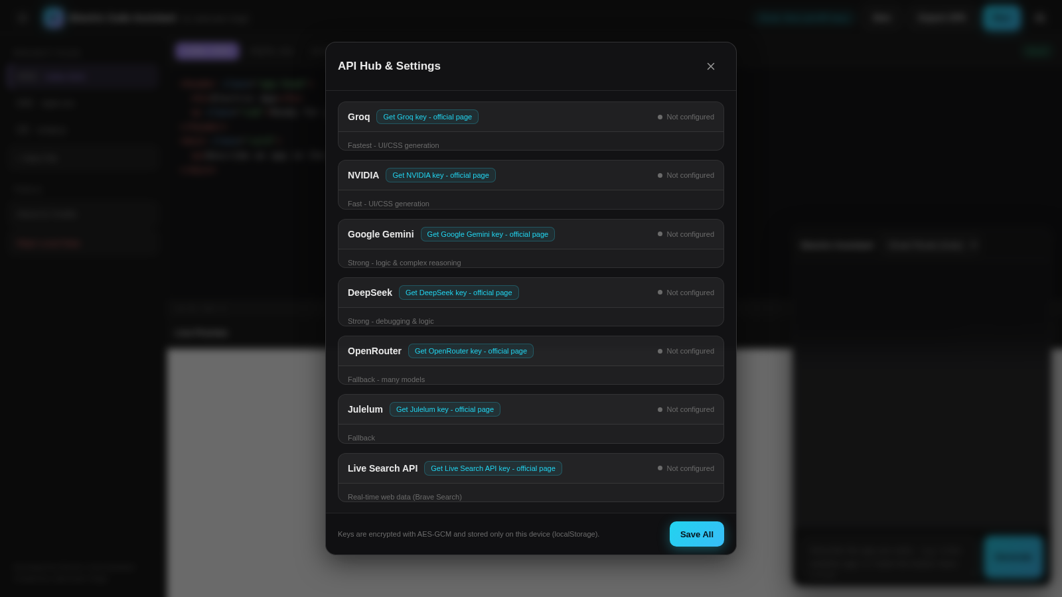Close the API Hub & Settings dialog
The height and width of the screenshot is (597, 1062).
711,66
